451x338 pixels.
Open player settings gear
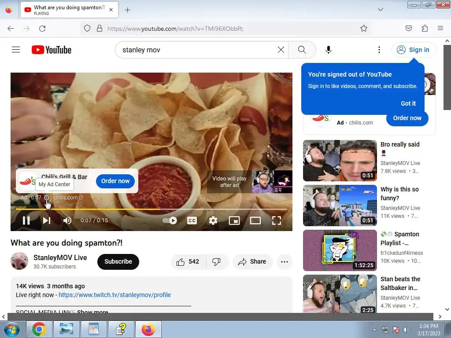point(213,220)
